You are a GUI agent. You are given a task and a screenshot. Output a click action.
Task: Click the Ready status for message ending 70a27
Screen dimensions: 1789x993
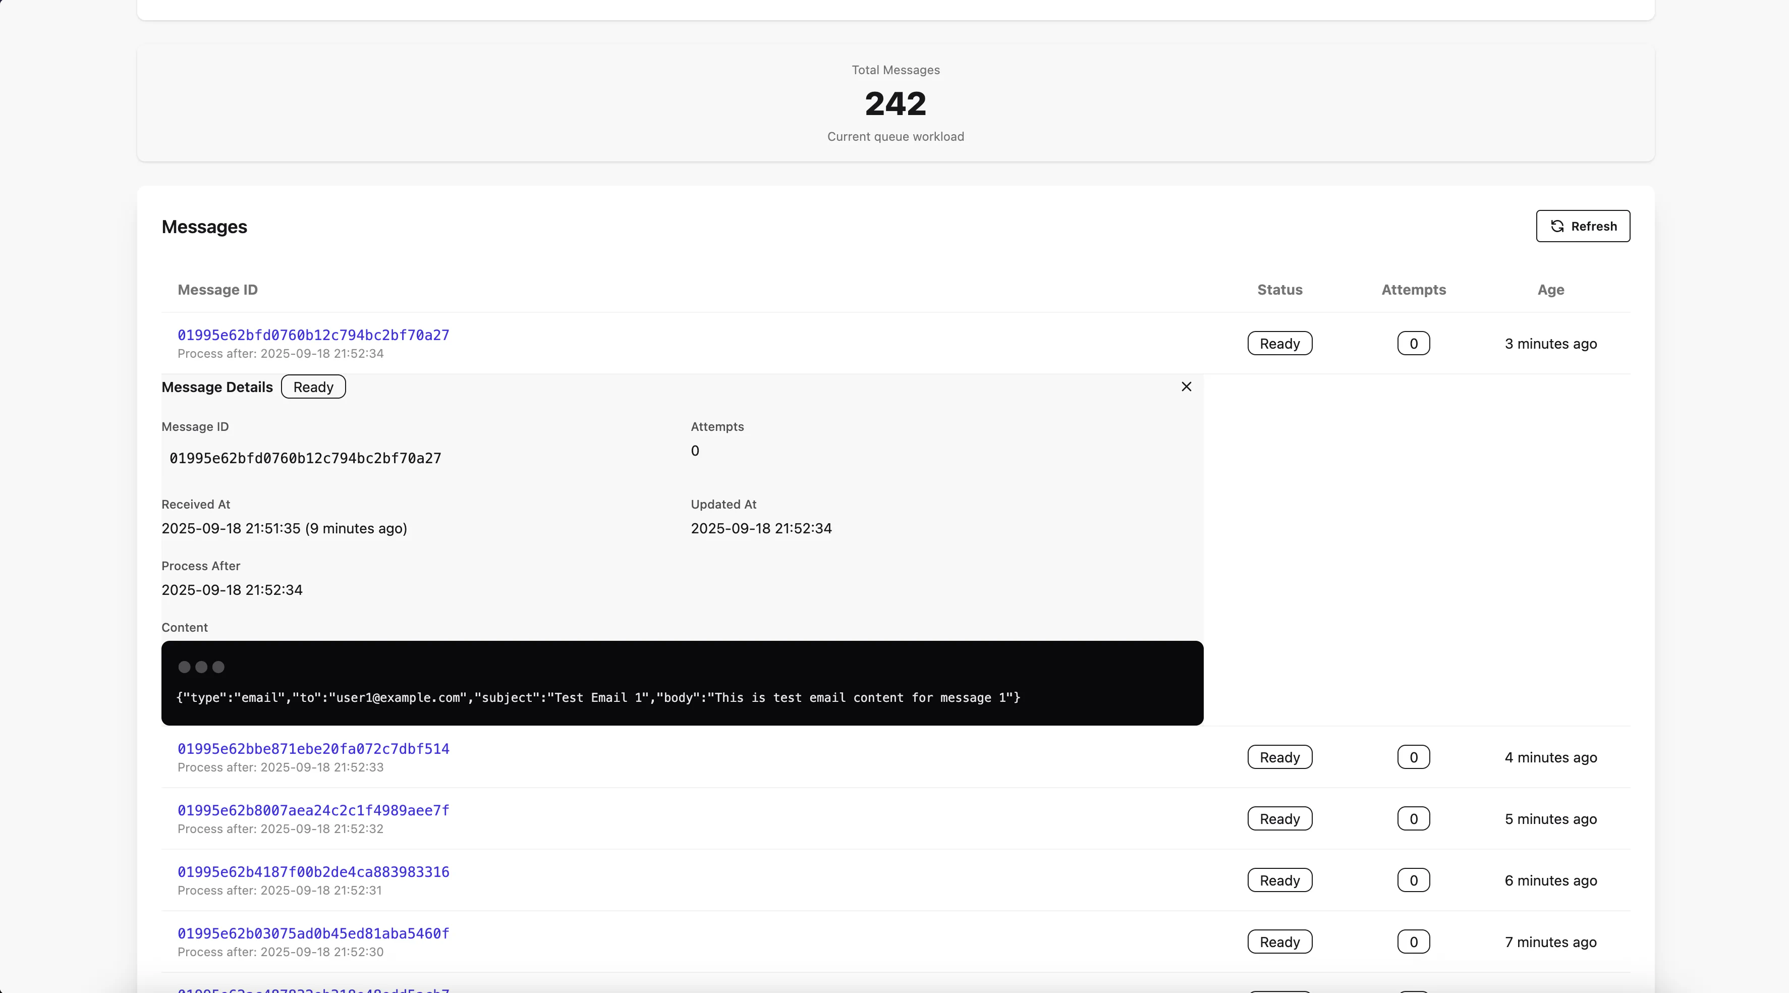pos(1279,343)
